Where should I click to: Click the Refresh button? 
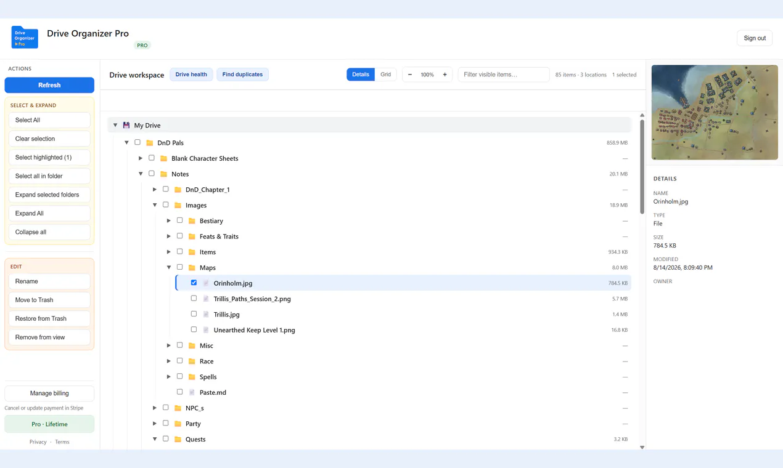pyautogui.click(x=49, y=85)
